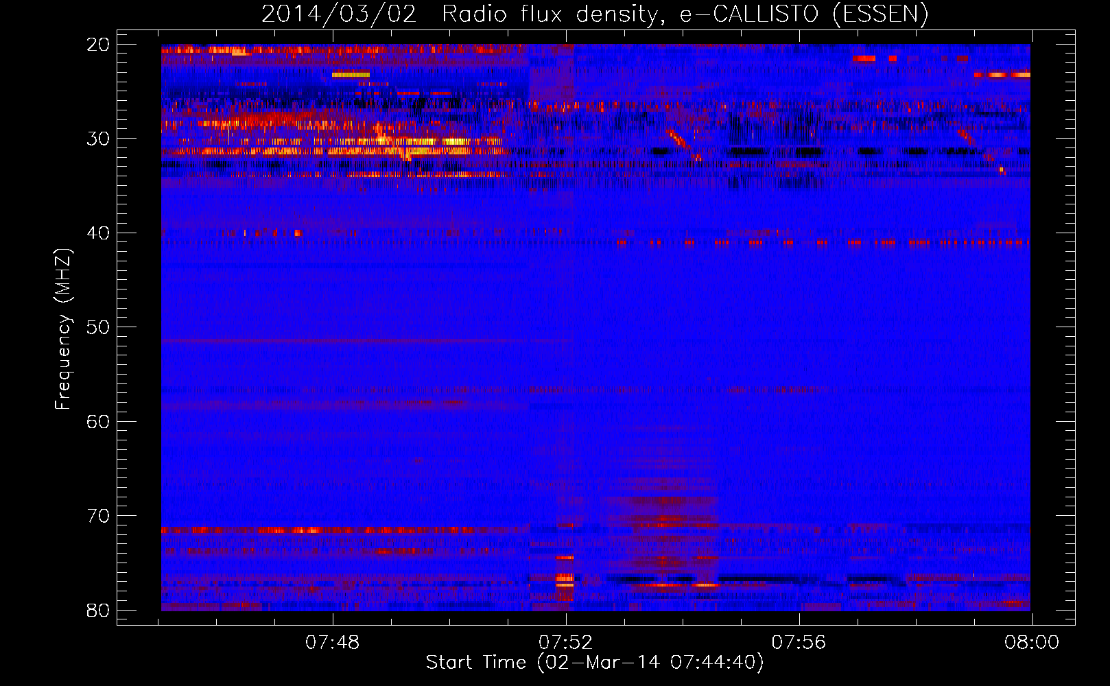
Task: Click the frequency tick label 70
Action: tap(98, 516)
